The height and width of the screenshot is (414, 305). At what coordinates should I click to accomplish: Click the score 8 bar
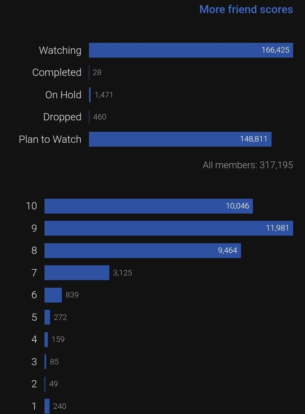(x=142, y=250)
